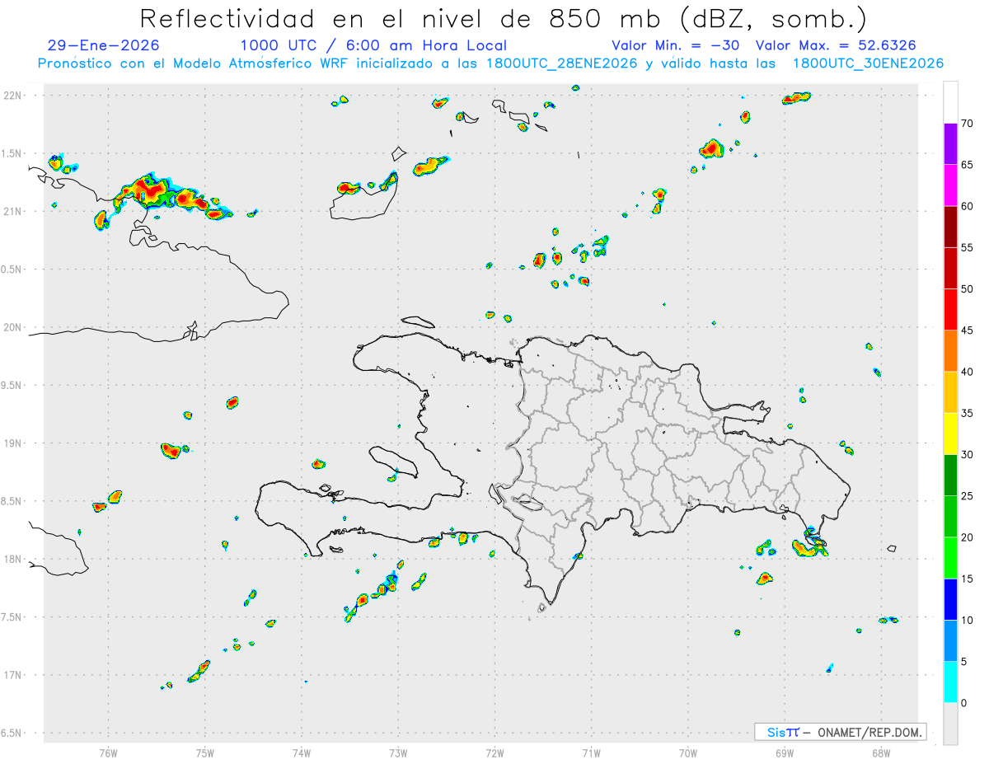Click the '22N' latitude label

pos(14,96)
